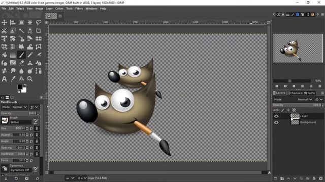Image resolution: width=325 pixels, height=182 pixels.
Task: Open the zoom percentage dropdown in status bar
Action: click(x=82, y=178)
